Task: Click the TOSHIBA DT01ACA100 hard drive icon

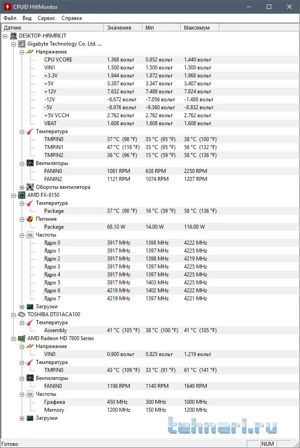Action: 22,314
